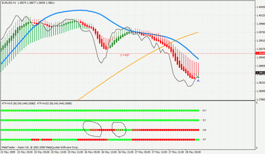Click the 1.38805 price axis label
The height and width of the screenshot is (154, 265).
coord(261,66)
